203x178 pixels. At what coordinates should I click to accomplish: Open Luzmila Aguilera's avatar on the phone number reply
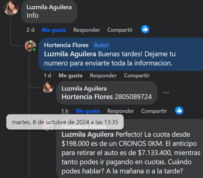click(x=48, y=87)
